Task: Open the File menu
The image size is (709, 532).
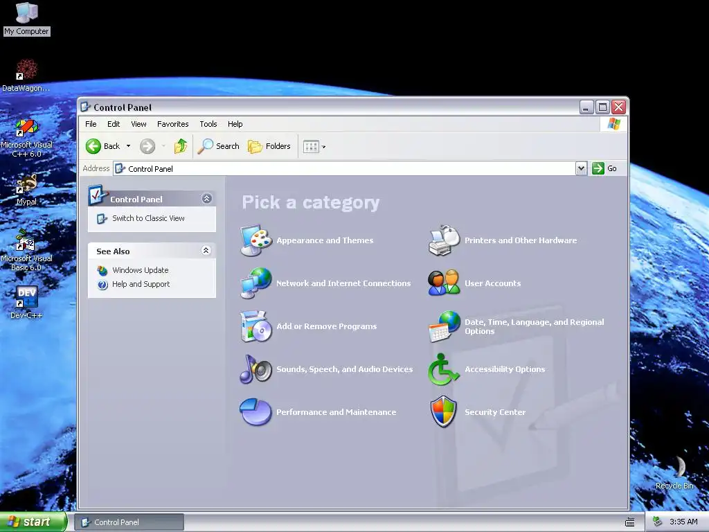Action: [91, 124]
